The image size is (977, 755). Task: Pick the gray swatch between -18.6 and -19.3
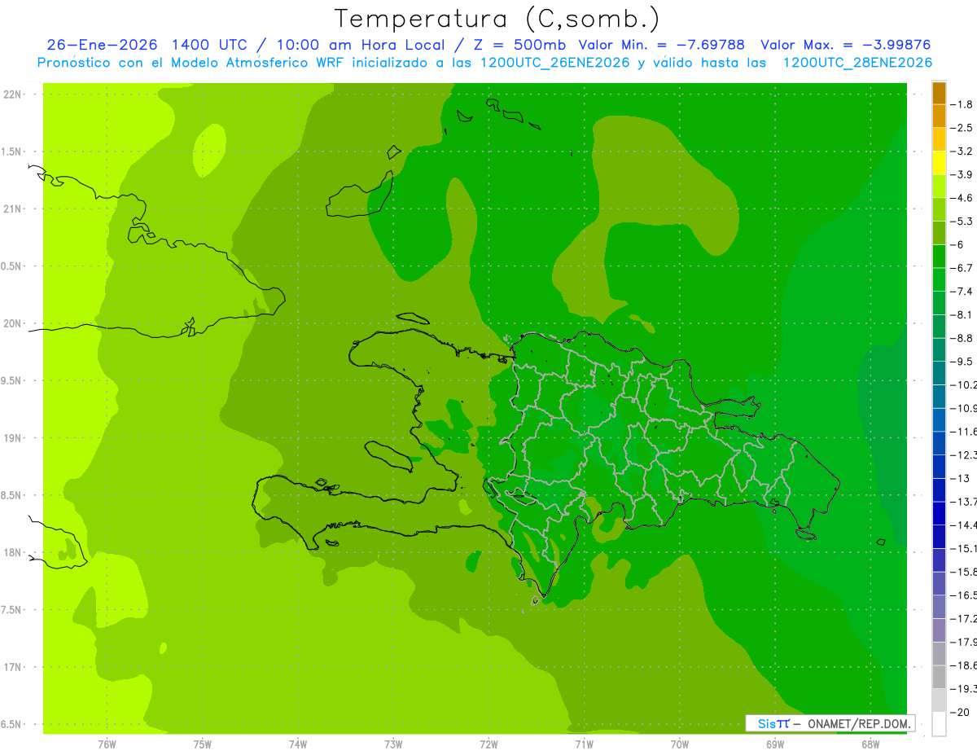click(x=939, y=677)
